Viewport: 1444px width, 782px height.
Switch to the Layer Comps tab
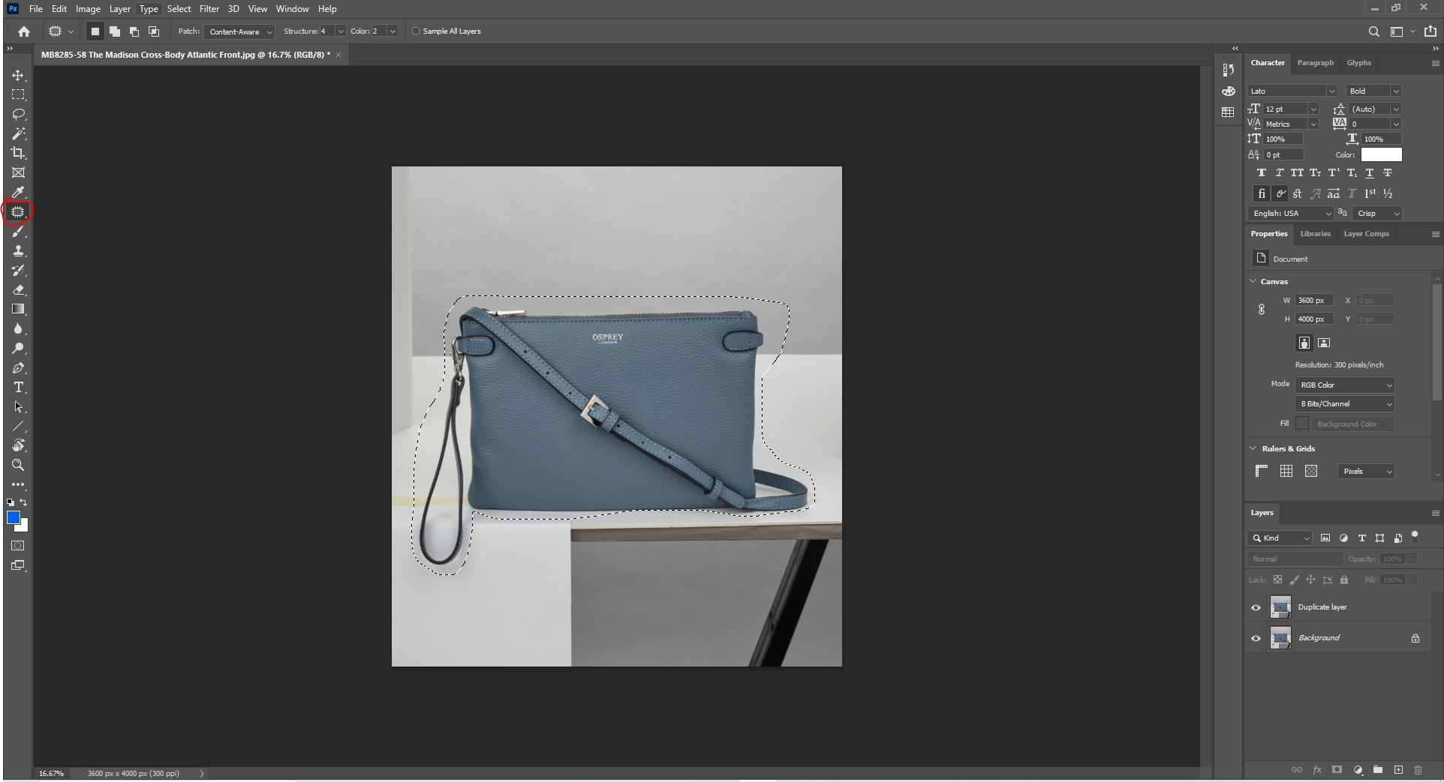tap(1366, 234)
